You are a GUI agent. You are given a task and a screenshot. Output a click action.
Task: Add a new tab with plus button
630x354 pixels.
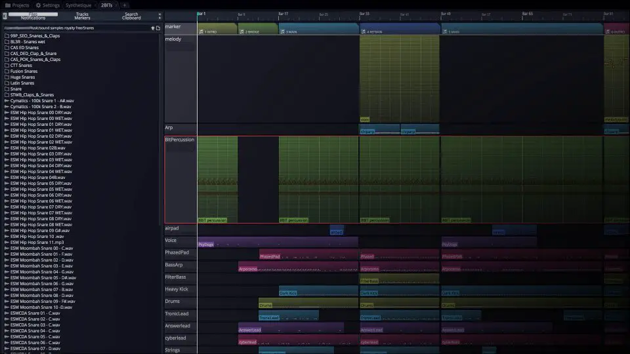(125, 5)
